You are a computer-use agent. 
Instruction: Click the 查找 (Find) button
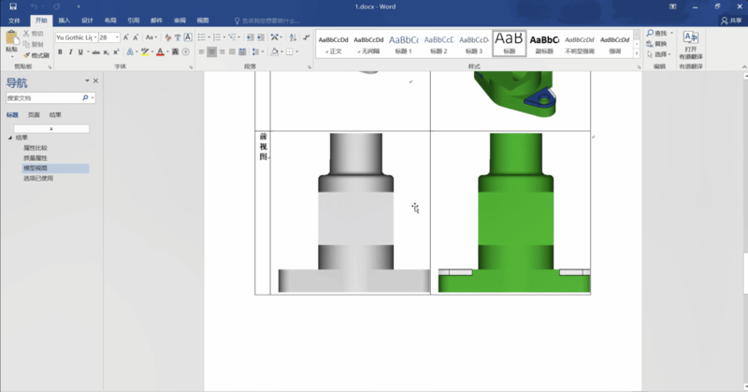[659, 33]
